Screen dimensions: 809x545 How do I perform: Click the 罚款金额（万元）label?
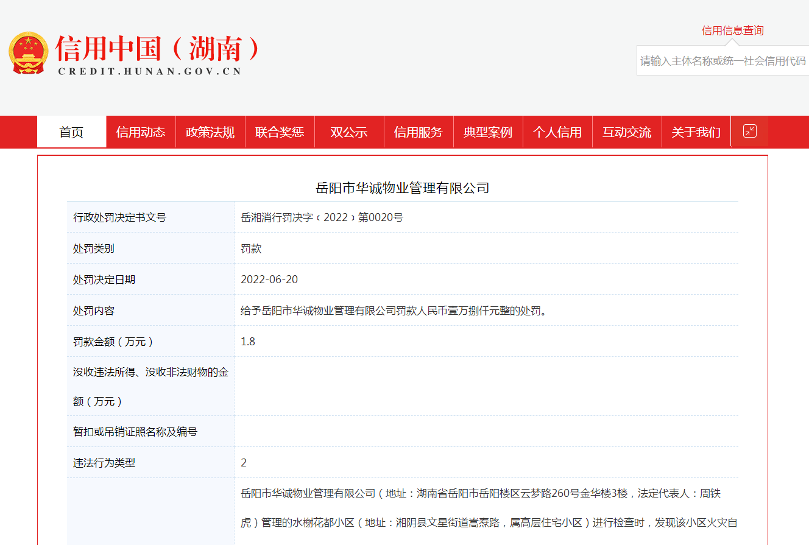pyautogui.click(x=113, y=342)
